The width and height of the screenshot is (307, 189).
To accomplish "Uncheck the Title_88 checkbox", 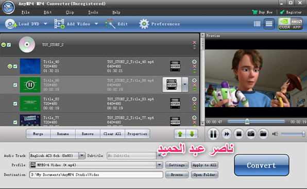I will pos(15,85).
